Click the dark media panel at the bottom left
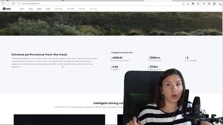 59,119
